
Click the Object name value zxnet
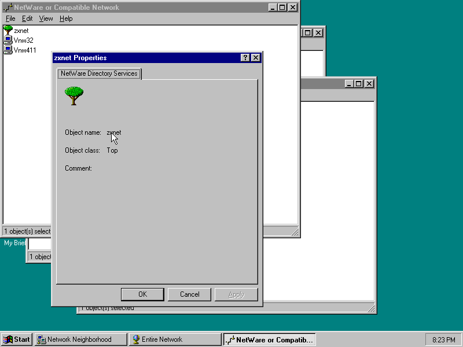114,132
